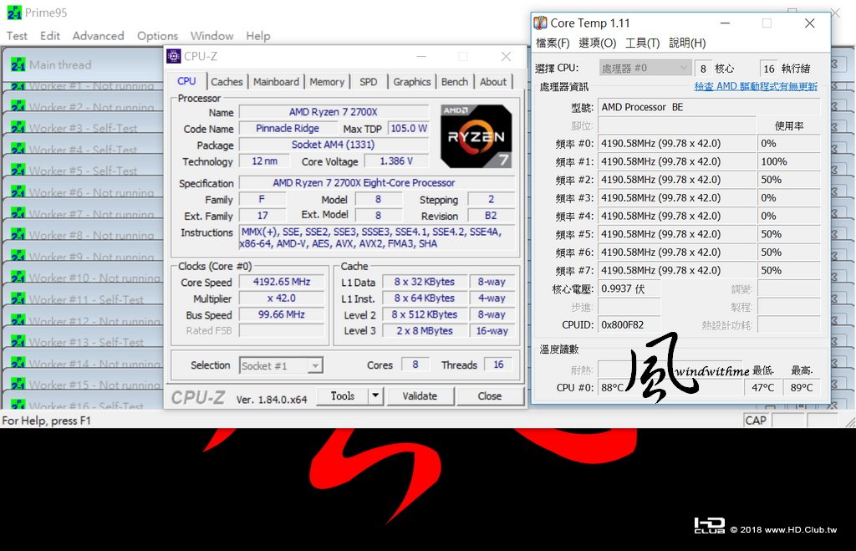This screenshot has height=551, width=856.
Task: Click Worker #15 Not running window icon
Action: [18, 385]
